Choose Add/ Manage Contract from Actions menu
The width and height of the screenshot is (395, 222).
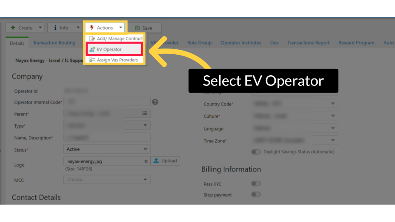(x=119, y=39)
